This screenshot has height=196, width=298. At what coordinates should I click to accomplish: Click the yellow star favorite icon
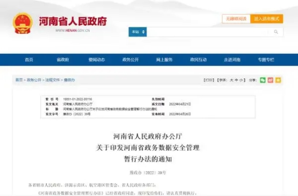[278, 80]
